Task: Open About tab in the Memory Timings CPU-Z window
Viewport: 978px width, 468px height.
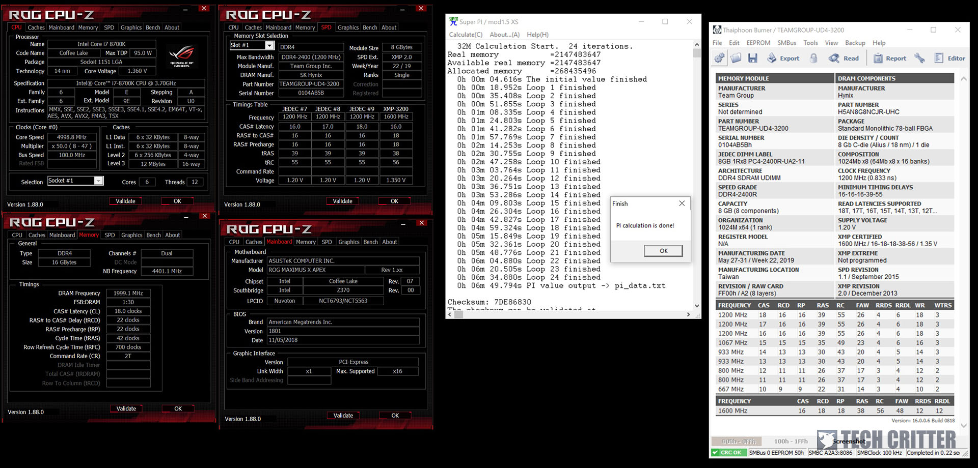Action: point(173,235)
